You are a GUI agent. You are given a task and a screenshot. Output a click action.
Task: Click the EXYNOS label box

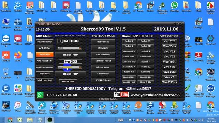(70, 61)
